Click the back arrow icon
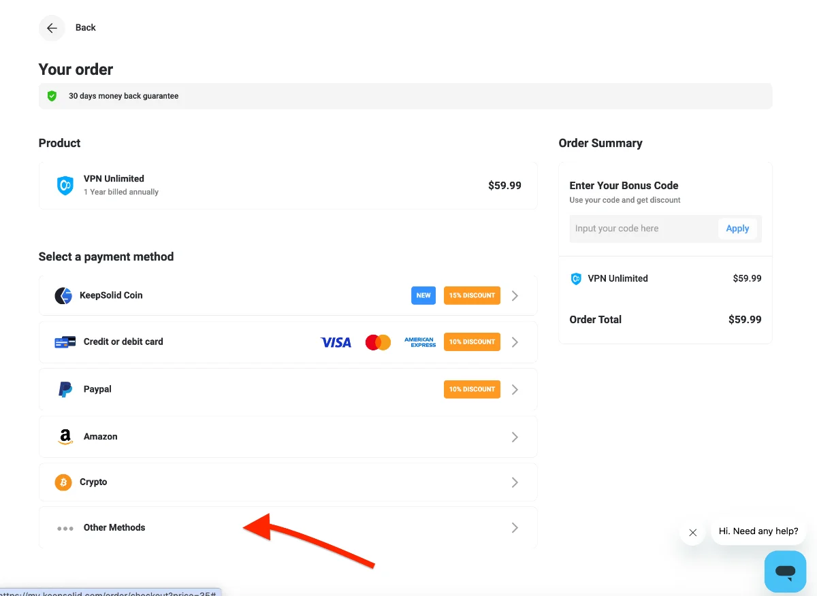This screenshot has width=817, height=596. point(52,28)
